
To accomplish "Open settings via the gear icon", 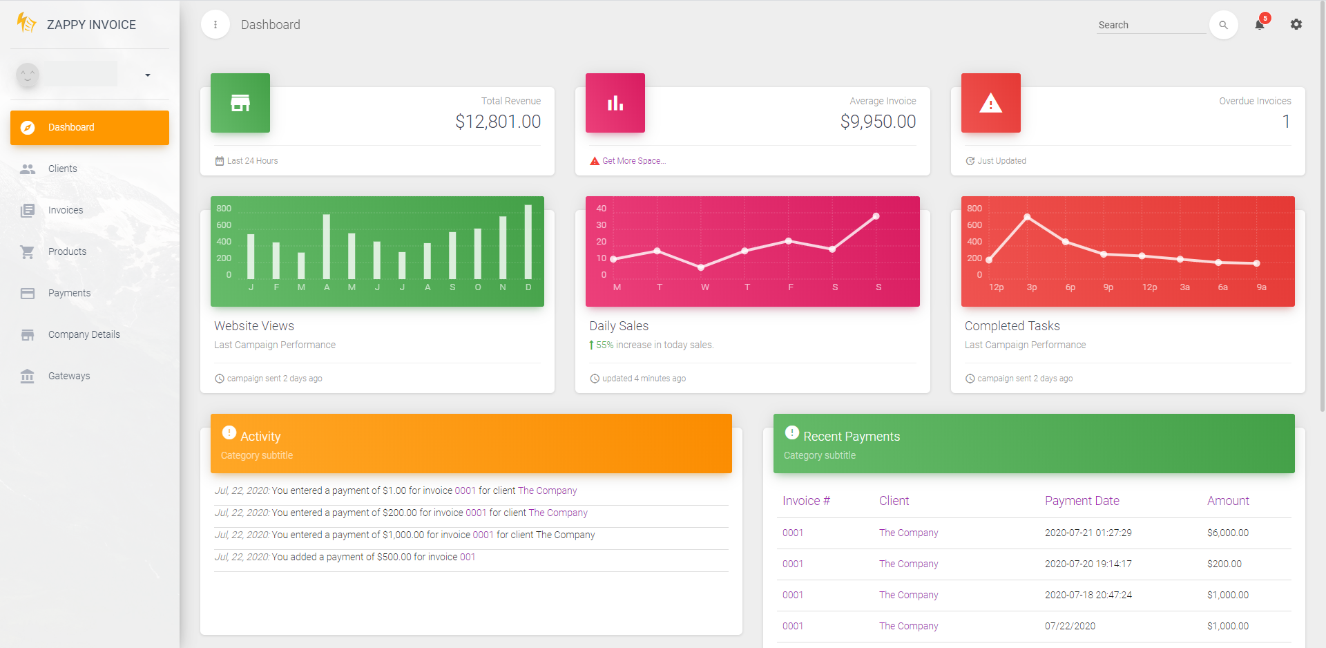I will [x=1296, y=25].
